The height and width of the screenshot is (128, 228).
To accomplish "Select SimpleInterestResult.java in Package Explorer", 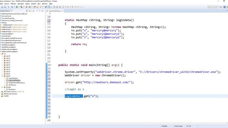I will [x=17, y=83].
